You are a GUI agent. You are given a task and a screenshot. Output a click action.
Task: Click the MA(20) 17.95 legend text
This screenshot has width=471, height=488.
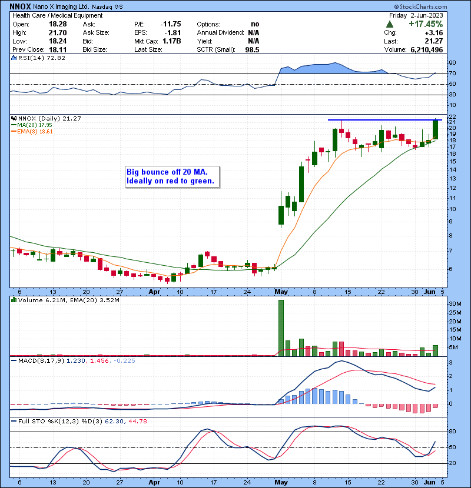pos(35,125)
